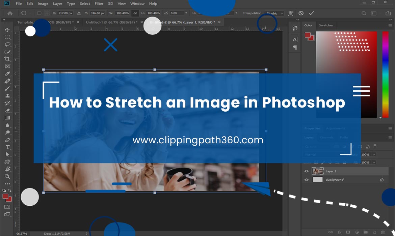
Task: Click the Share icon at top right
Action: pyautogui.click(x=388, y=13)
